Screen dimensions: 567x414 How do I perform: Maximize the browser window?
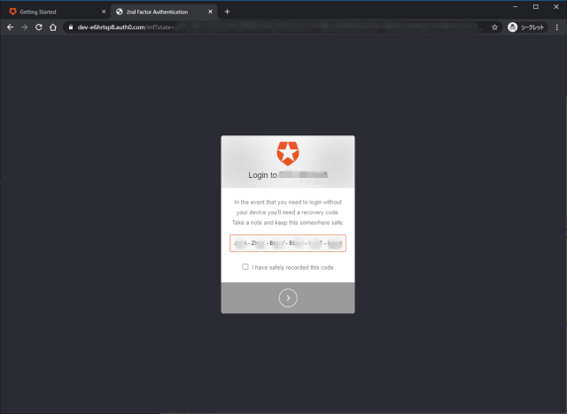tap(536, 7)
